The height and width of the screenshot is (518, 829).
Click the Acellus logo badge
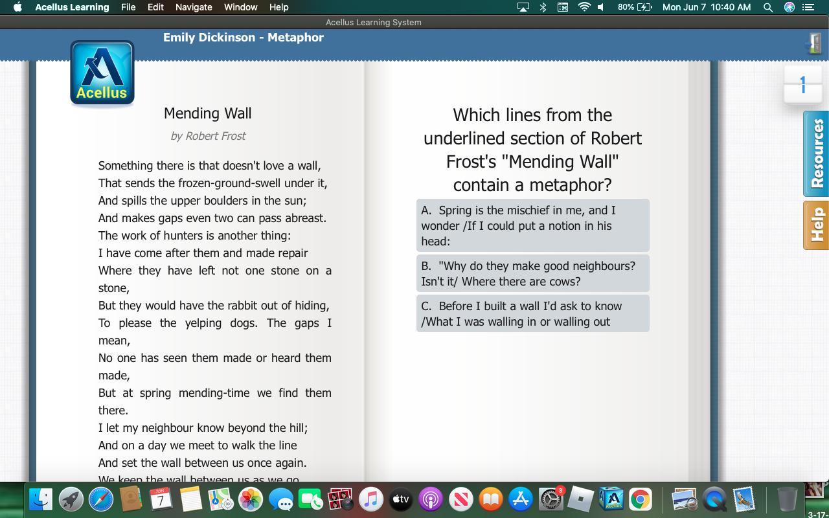(102, 73)
